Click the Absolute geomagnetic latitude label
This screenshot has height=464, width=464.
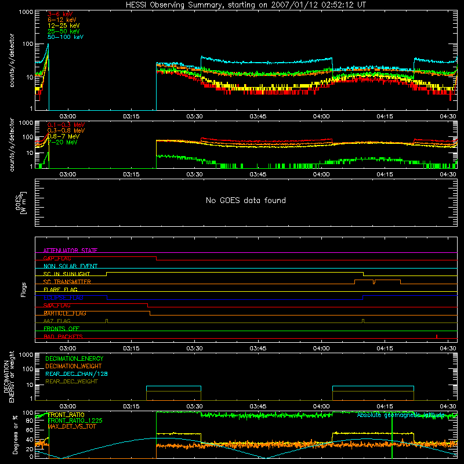pyautogui.click(x=401, y=415)
